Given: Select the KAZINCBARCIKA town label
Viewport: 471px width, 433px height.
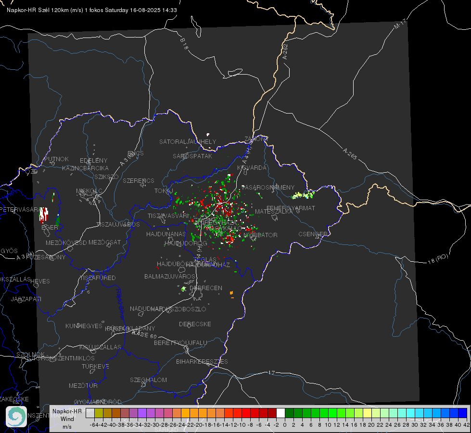Looking at the screenshot, I should 85,168.
